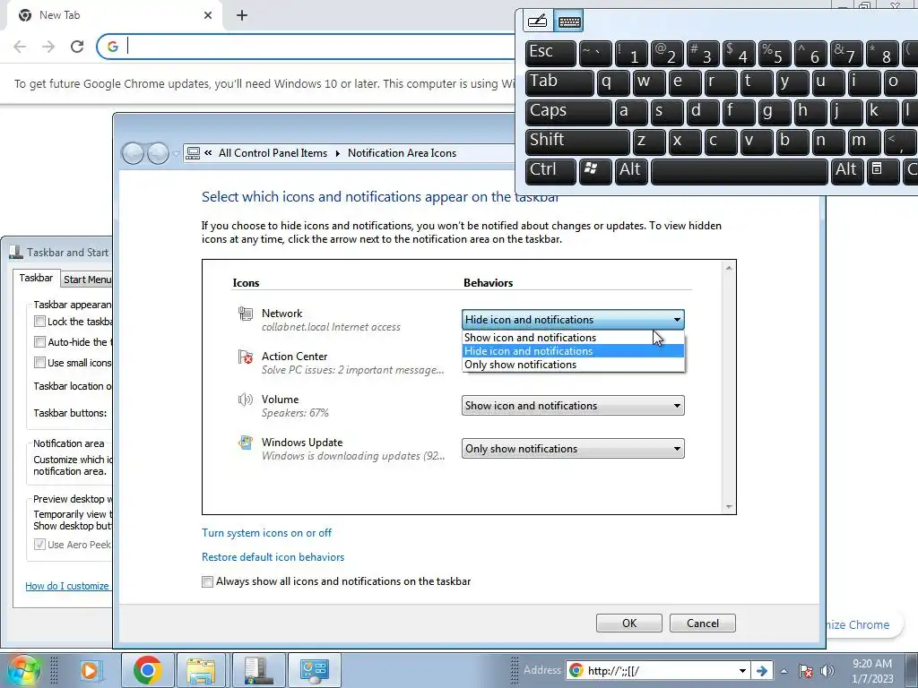
Task: Click the Action Center flag in system tray
Action: click(806, 671)
